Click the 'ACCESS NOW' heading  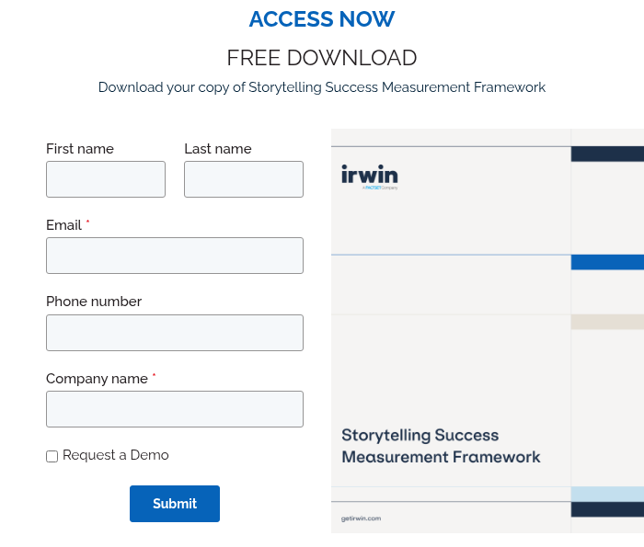point(322,19)
